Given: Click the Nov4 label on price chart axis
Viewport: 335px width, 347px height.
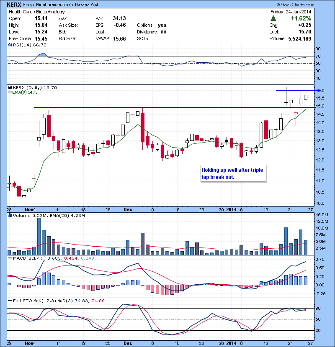Looking at the screenshot, I should coord(30,209).
